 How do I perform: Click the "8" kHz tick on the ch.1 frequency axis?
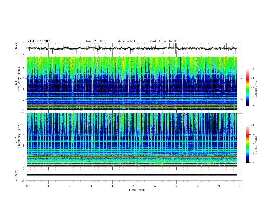(24, 68)
